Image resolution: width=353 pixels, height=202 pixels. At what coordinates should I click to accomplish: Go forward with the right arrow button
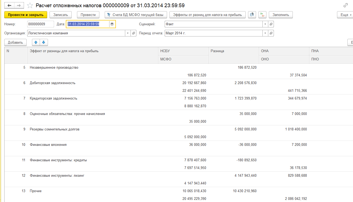pos(19,5)
